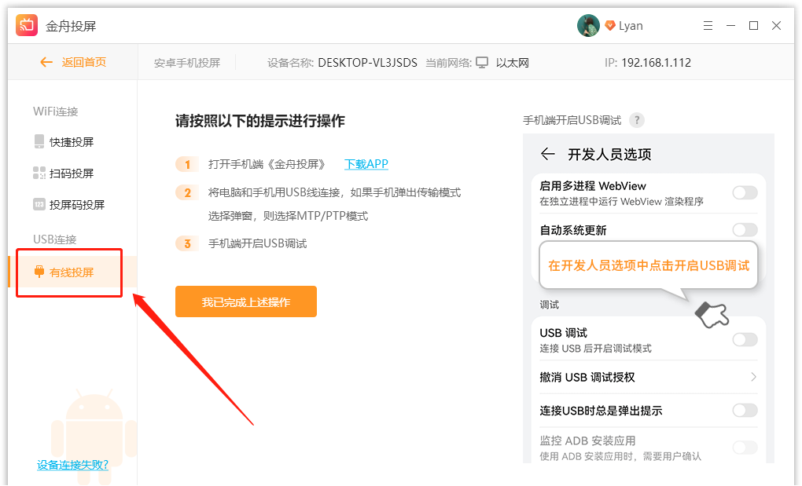Screen dimensions: 802x486
Task: Open the 设备连接失败? help link
Action: click(72, 465)
